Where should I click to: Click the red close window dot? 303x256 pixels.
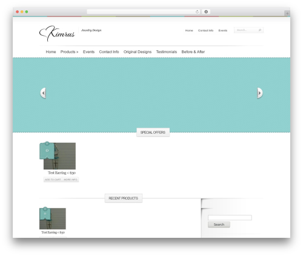(18, 11)
